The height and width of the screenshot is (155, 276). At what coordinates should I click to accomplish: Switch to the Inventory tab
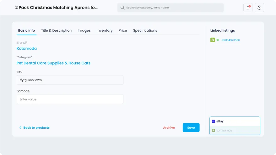(x=105, y=30)
